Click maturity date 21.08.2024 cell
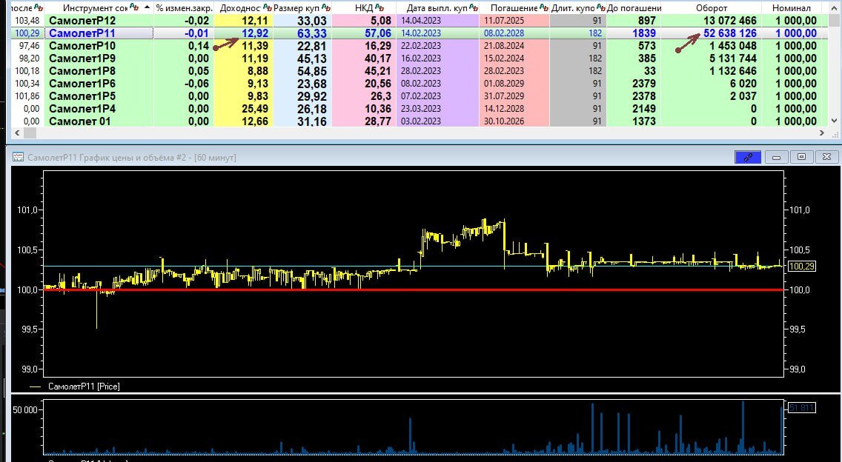Screen dimensions: 842x462 504,46
